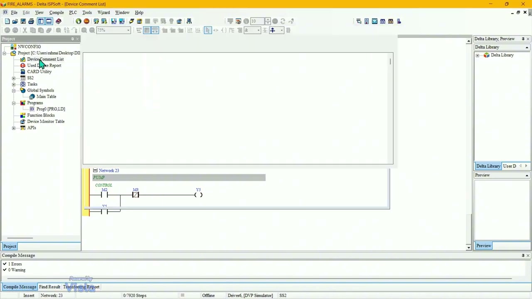Open the Wizard menu
532x299 pixels.
[x=103, y=12]
